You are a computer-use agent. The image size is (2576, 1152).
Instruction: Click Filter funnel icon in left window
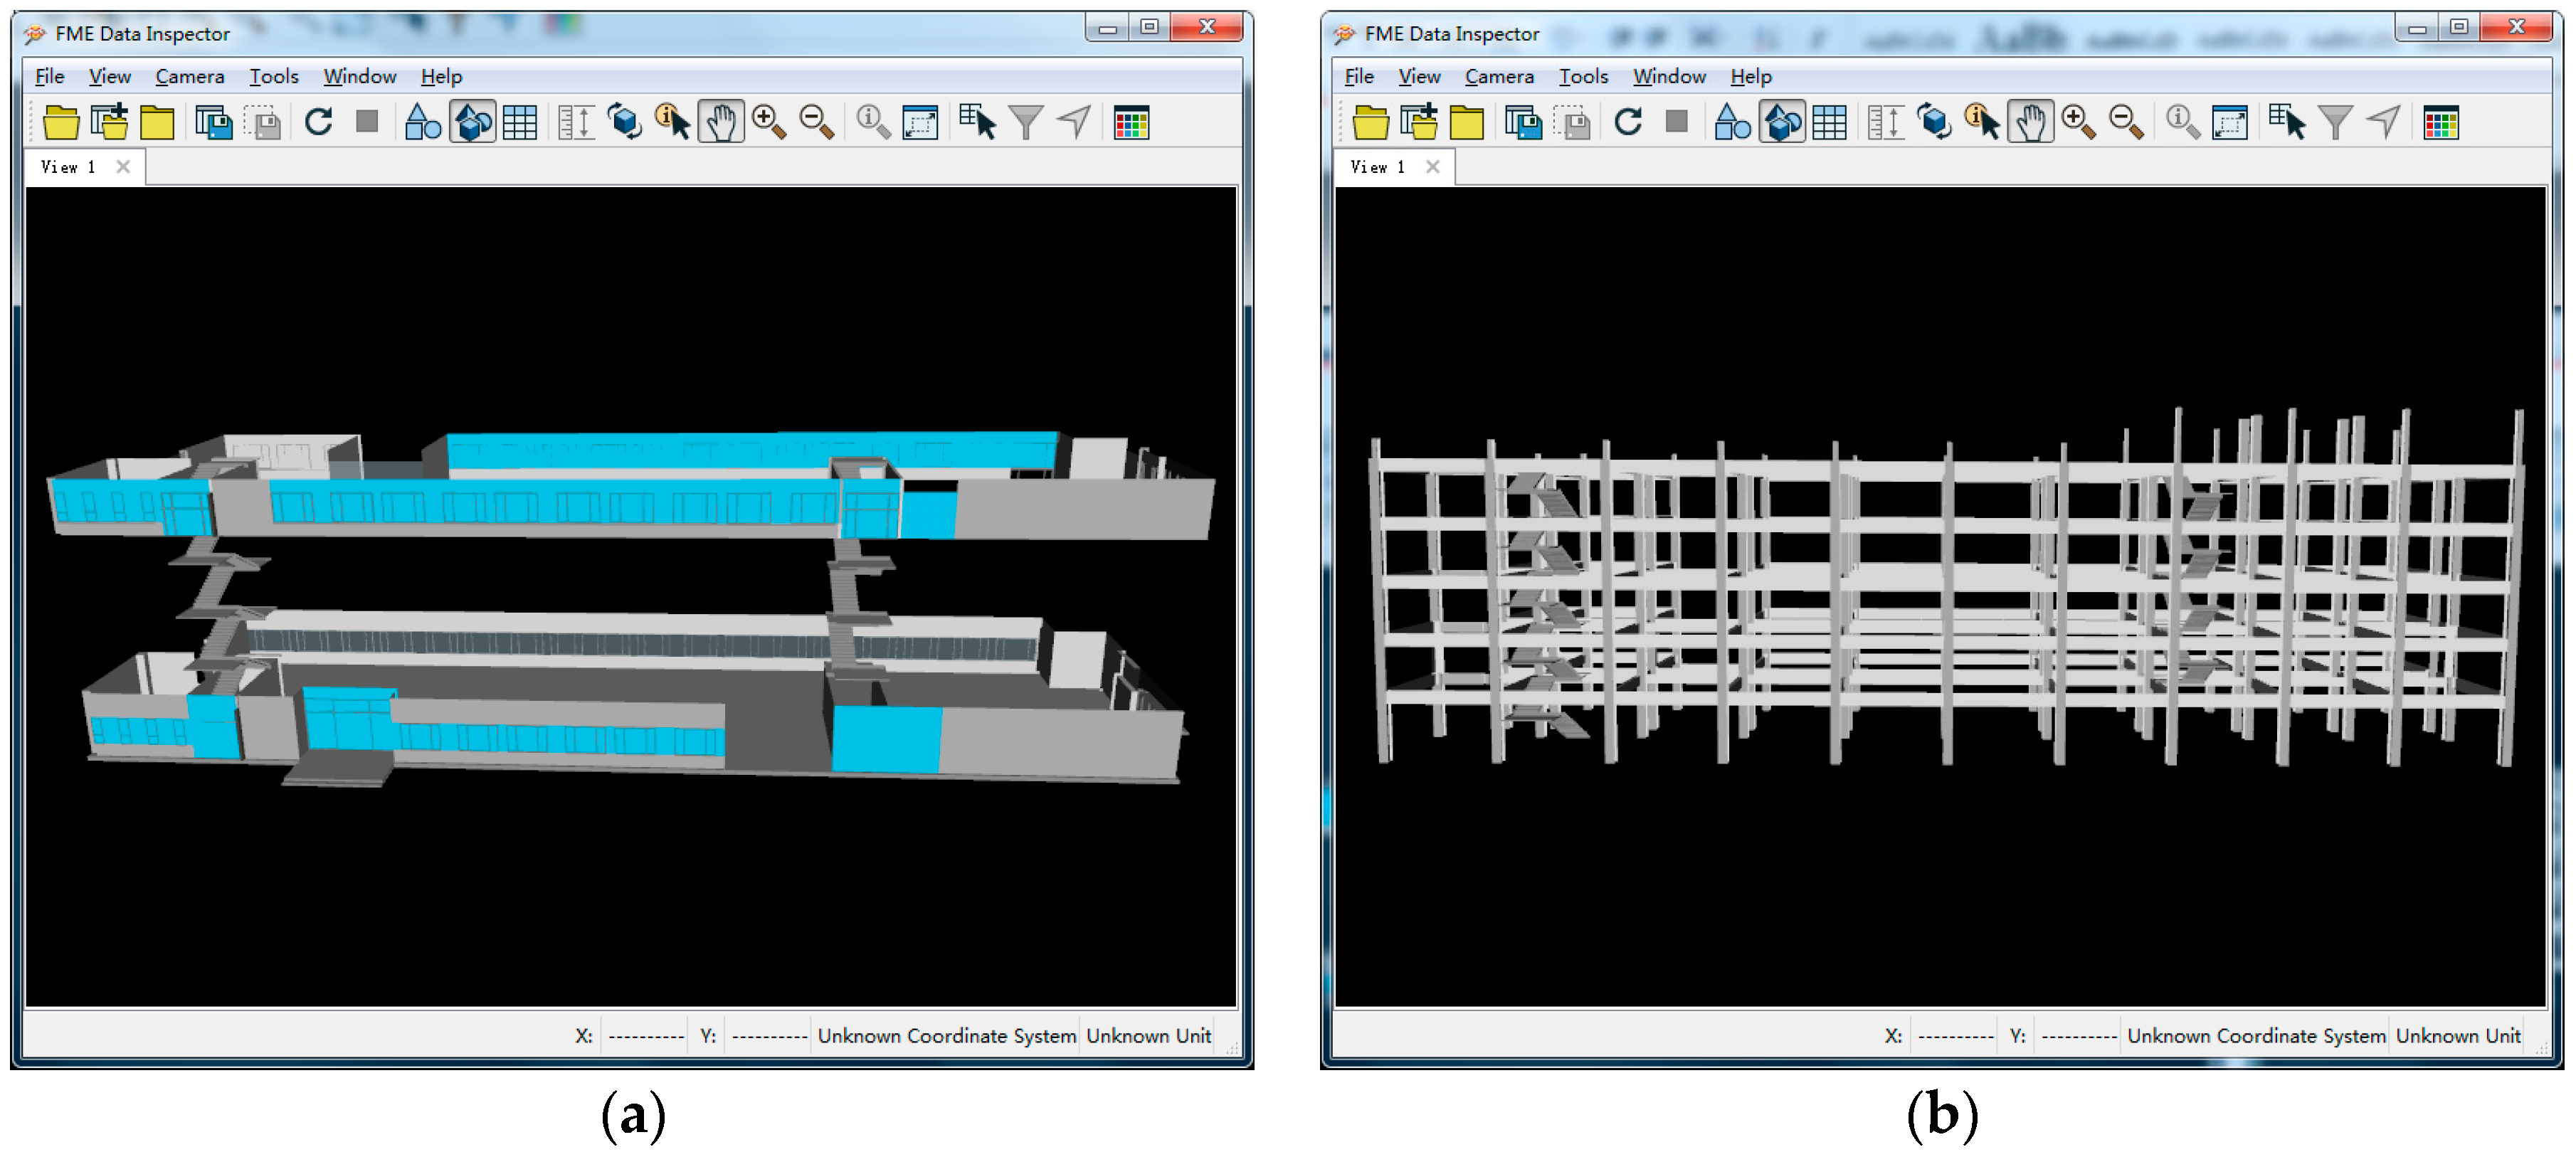[1026, 123]
